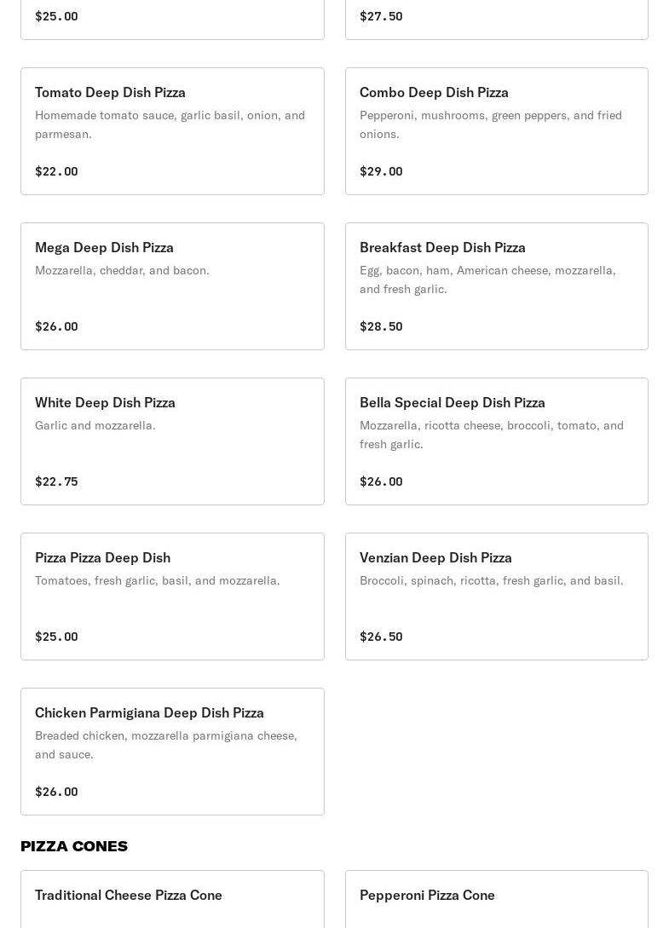669x928 pixels.
Task: Click the $26.50 Venzian pizza price
Action: [x=381, y=637]
